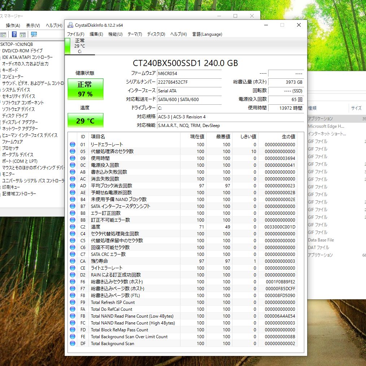Viewport: 366px width, 366px height.
Task: Click the blue dot beside 残り寿命
Action: tap(72, 261)
